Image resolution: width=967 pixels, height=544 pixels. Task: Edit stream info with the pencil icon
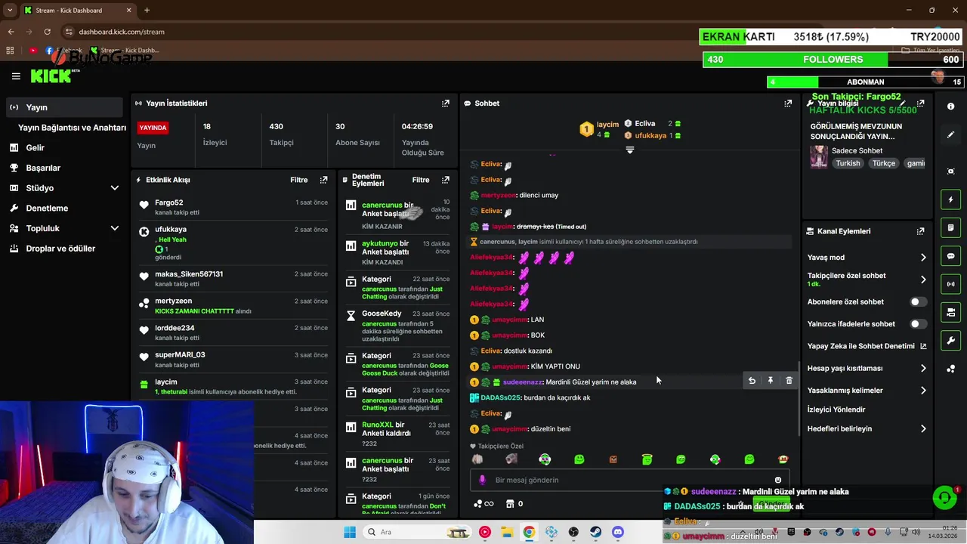904,103
